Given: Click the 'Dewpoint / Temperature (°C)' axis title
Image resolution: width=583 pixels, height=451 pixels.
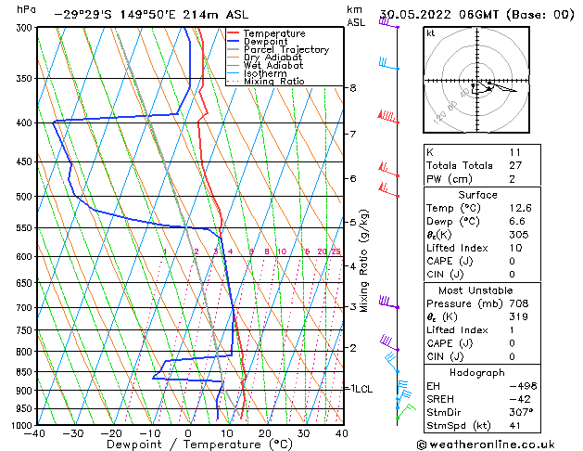Looking at the screenshot, I should (x=199, y=445).
